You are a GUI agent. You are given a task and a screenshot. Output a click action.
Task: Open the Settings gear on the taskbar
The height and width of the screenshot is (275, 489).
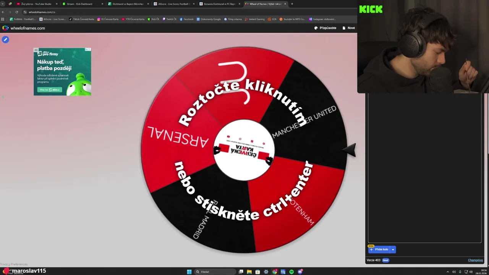[266, 272]
